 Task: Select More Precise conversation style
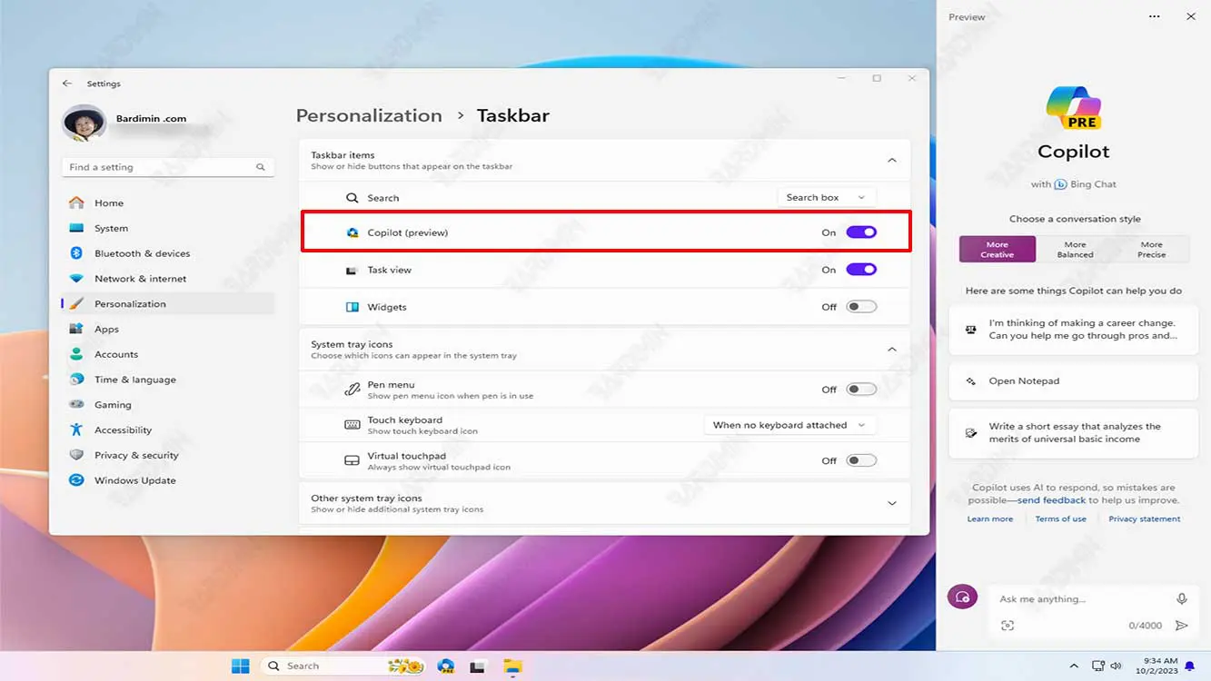[1151, 250]
